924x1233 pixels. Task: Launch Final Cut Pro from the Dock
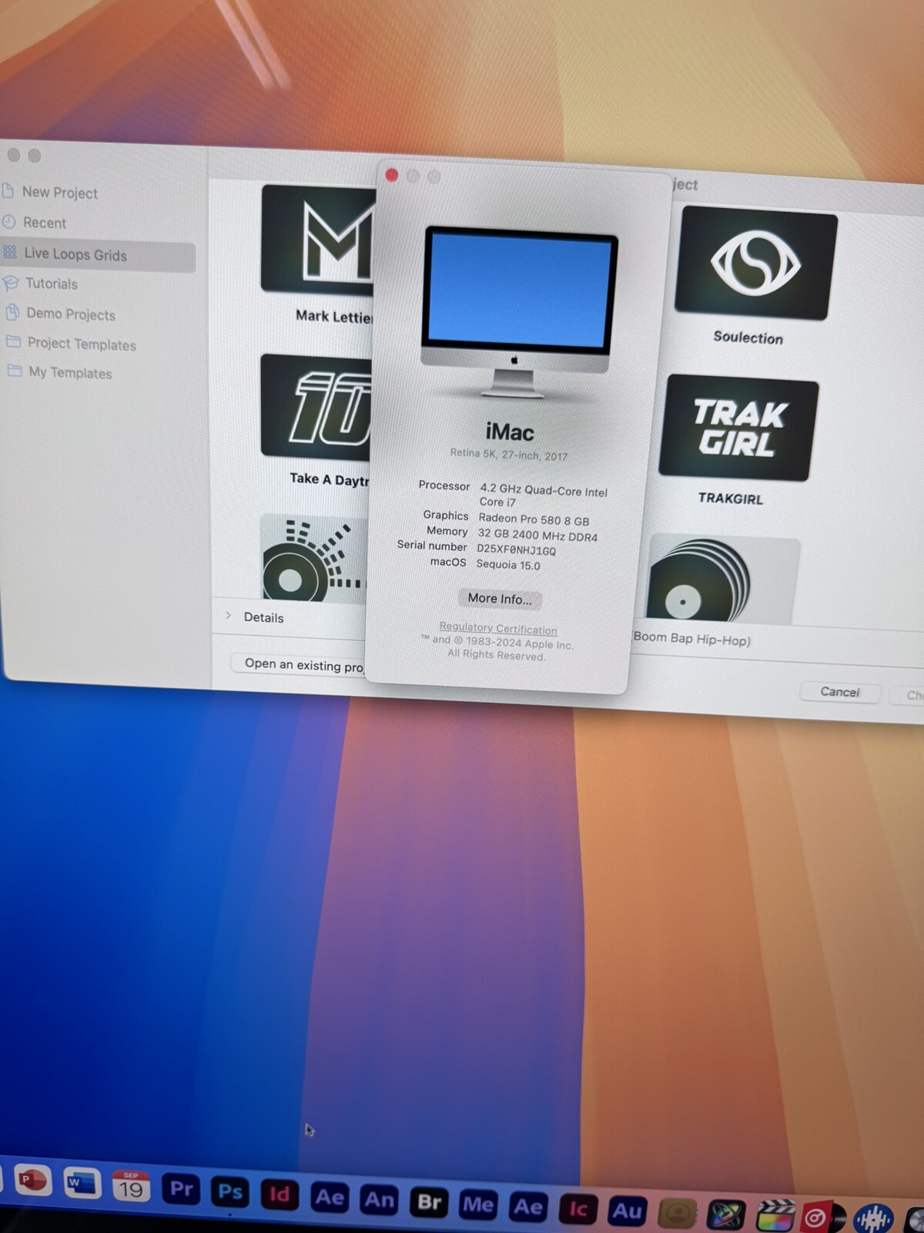pos(775,1217)
